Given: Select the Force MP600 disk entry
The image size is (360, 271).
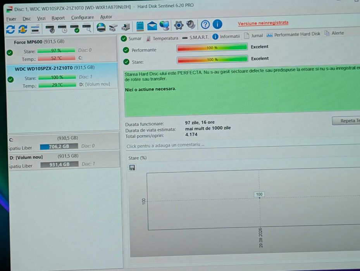Looking at the screenshot, I should point(61,50).
